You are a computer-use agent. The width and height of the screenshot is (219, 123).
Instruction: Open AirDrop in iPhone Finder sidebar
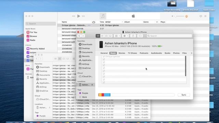pos(84,64)
